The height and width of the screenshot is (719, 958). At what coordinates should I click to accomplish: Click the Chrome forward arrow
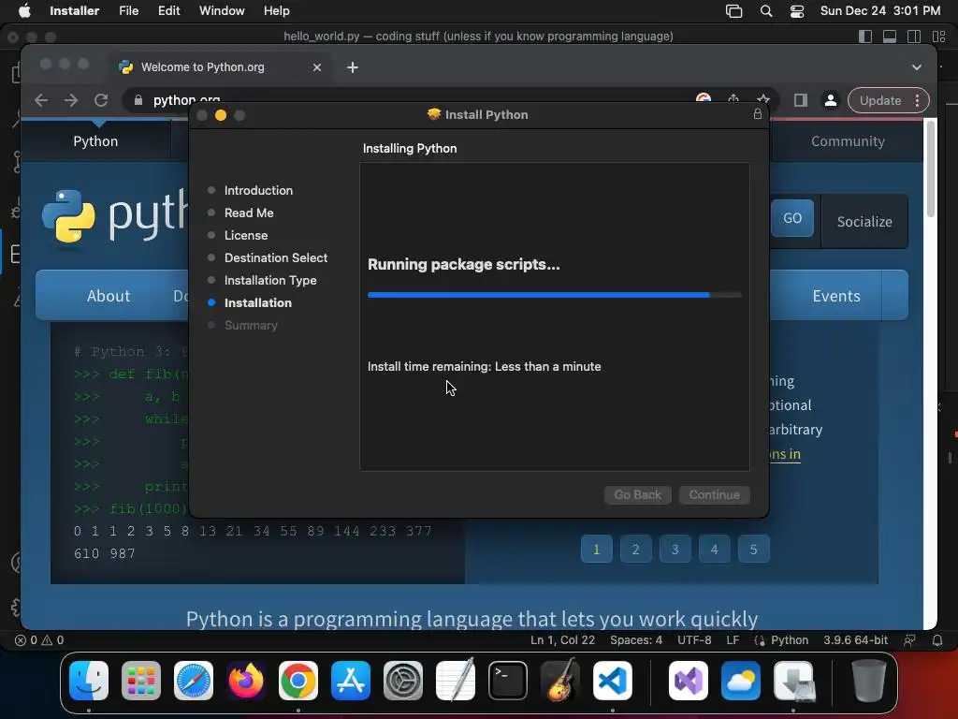[x=71, y=100]
